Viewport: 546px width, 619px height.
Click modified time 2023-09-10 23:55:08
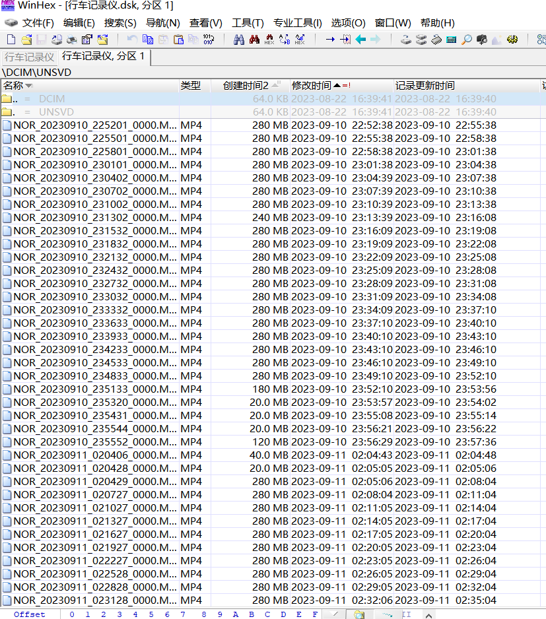(x=342, y=416)
